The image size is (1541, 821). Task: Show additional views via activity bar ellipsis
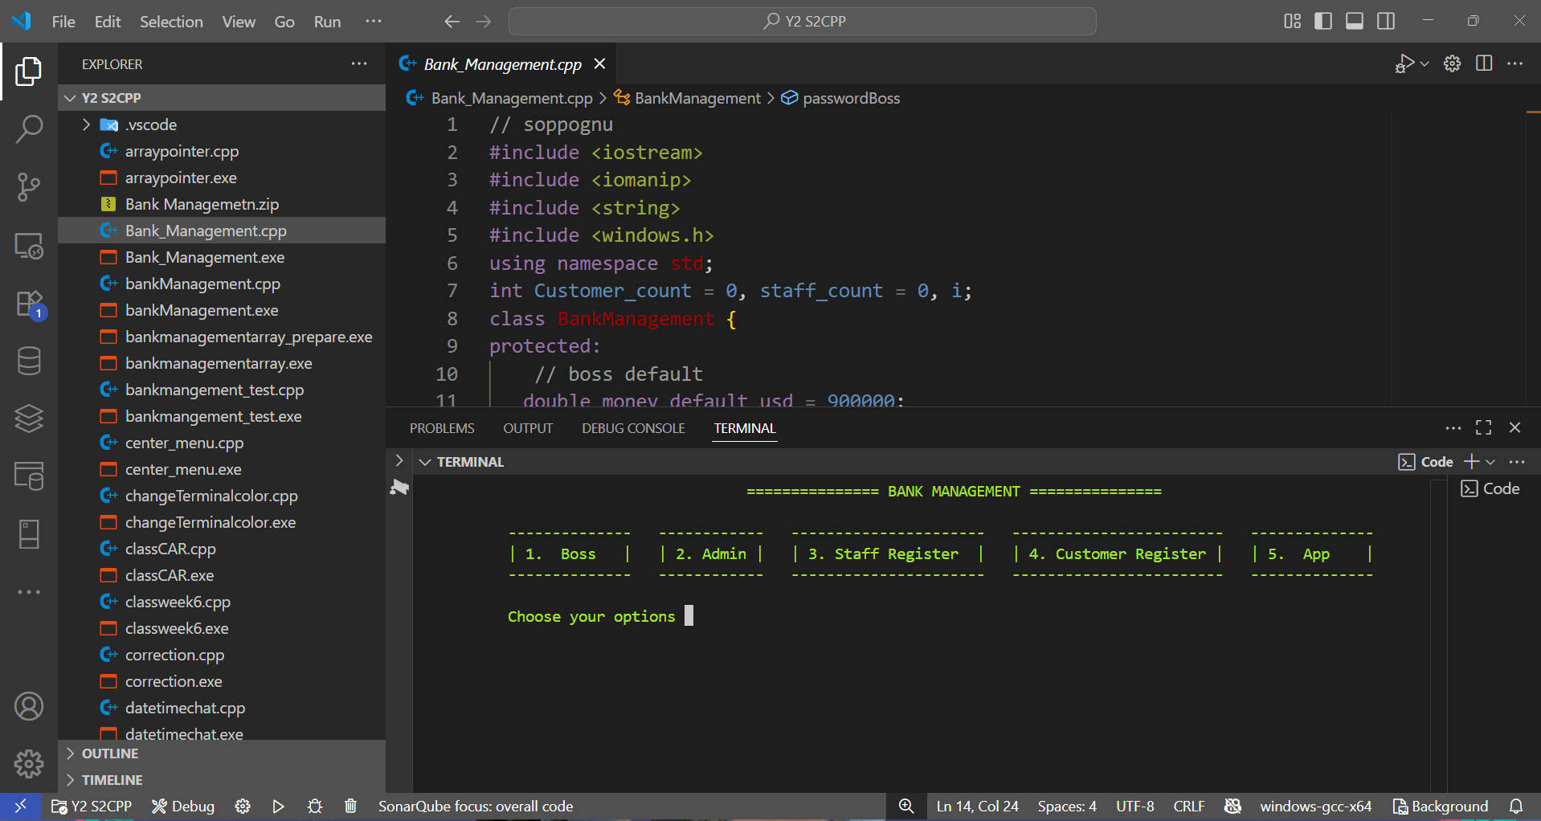29,592
